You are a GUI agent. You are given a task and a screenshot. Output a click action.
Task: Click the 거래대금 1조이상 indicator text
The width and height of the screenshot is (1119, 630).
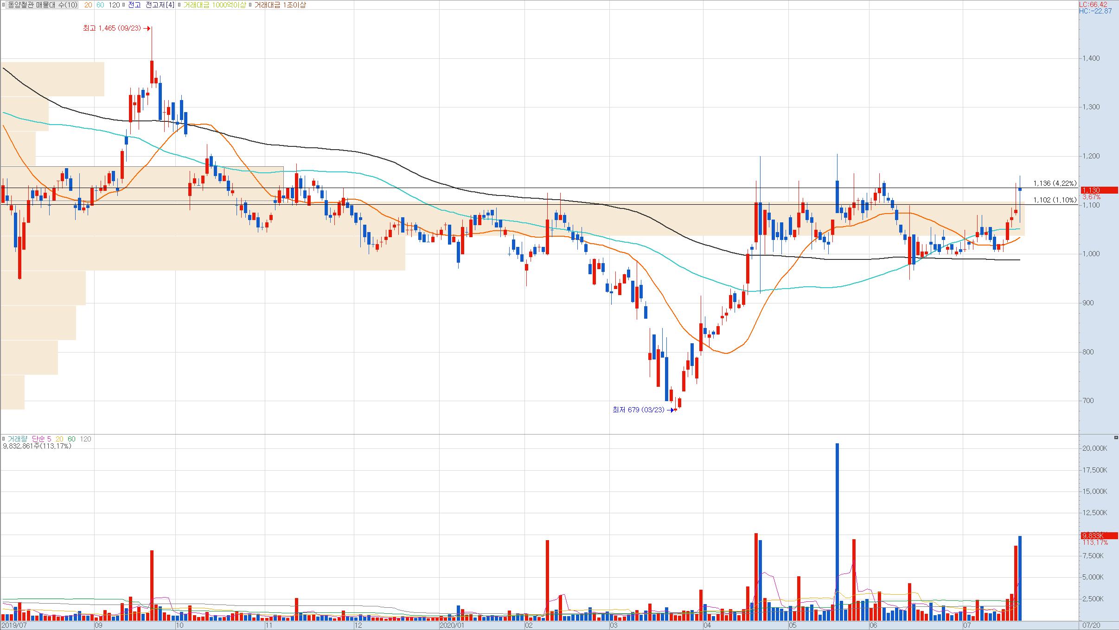coord(280,5)
